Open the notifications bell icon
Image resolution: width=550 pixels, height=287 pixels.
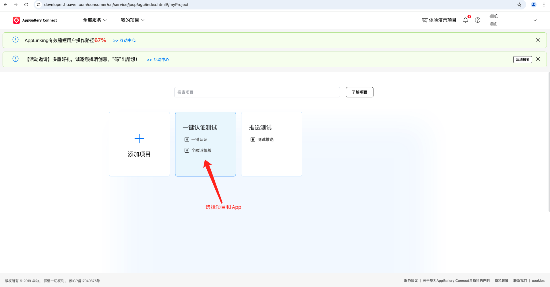coord(466,20)
